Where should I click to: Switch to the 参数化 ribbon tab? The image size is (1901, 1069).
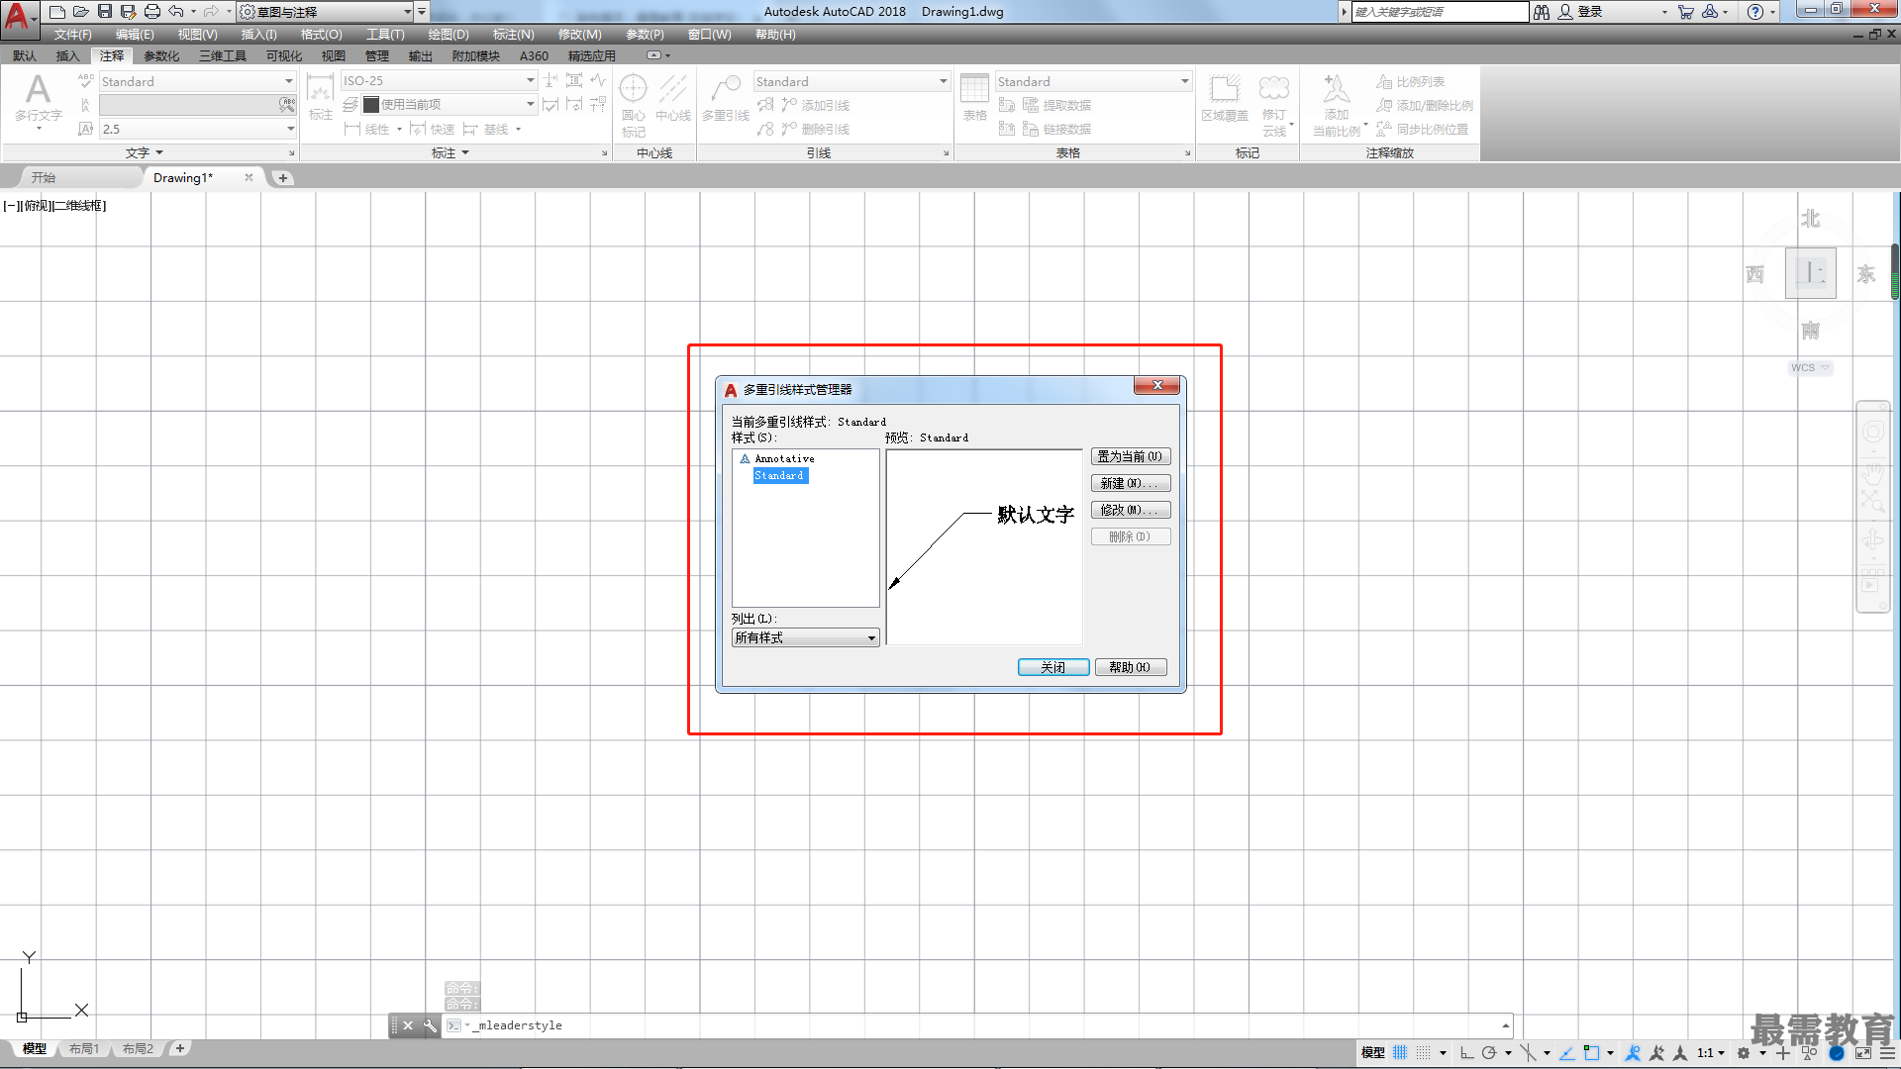pyautogui.click(x=161, y=55)
